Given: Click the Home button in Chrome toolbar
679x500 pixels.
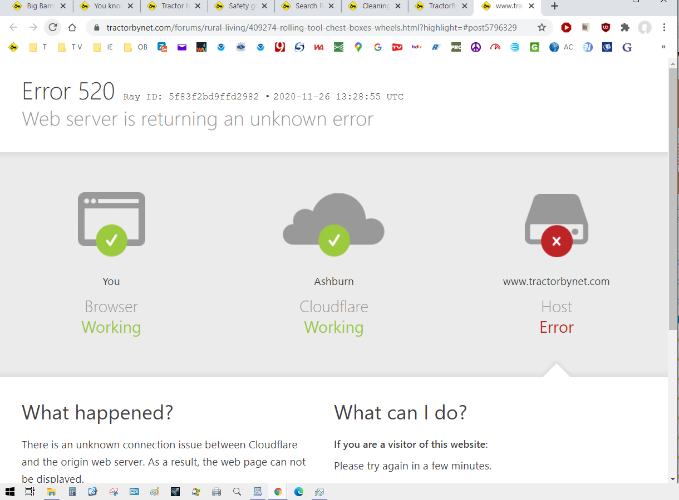Looking at the screenshot, I should tap(72, 27).
